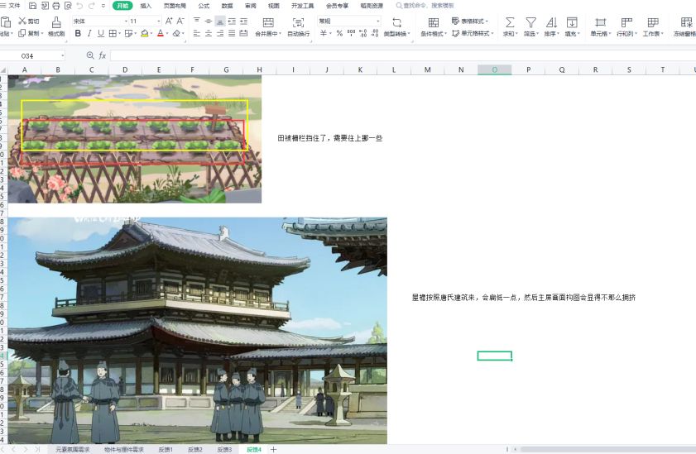Click the print icon in quick access toolbar
The height and width of the screenshot is (454, 696).
tap(56, 6)
